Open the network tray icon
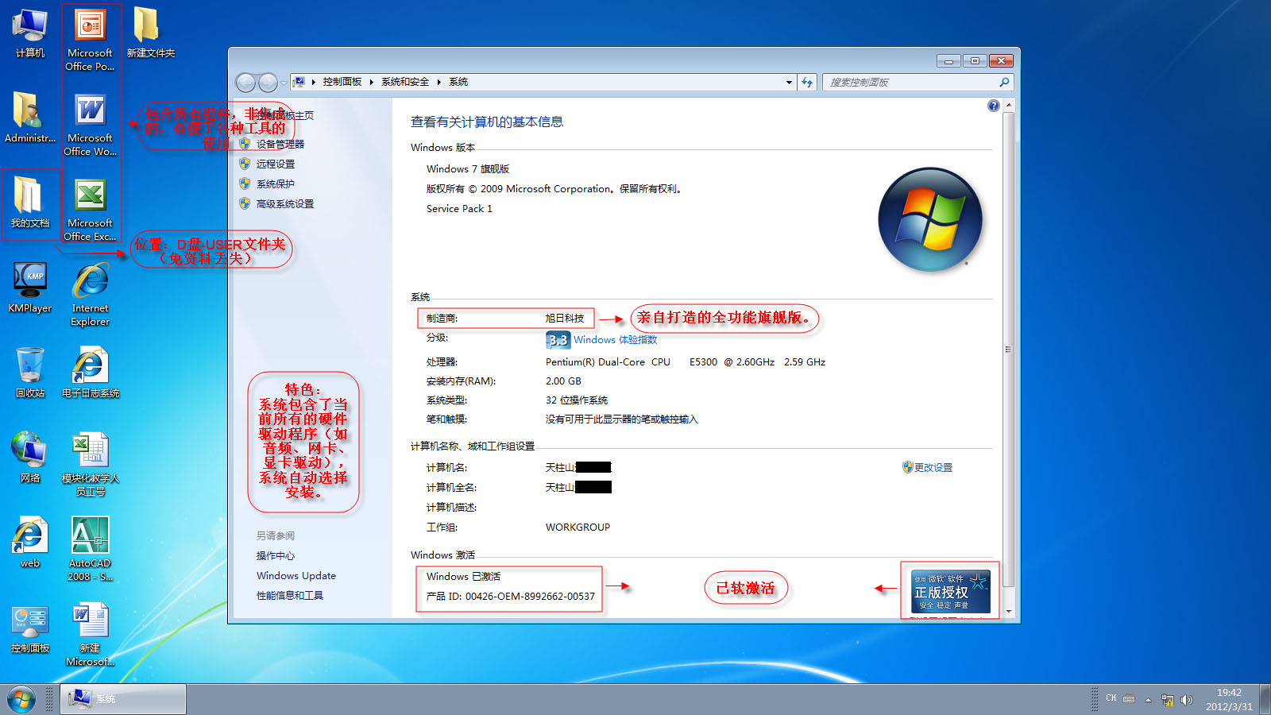The image size is (1271, 715). (x=1167, y=700)
